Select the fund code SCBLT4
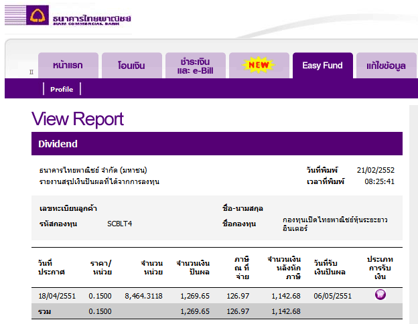Viewport: 418px width, 324px height. click(x=119, y=224)
